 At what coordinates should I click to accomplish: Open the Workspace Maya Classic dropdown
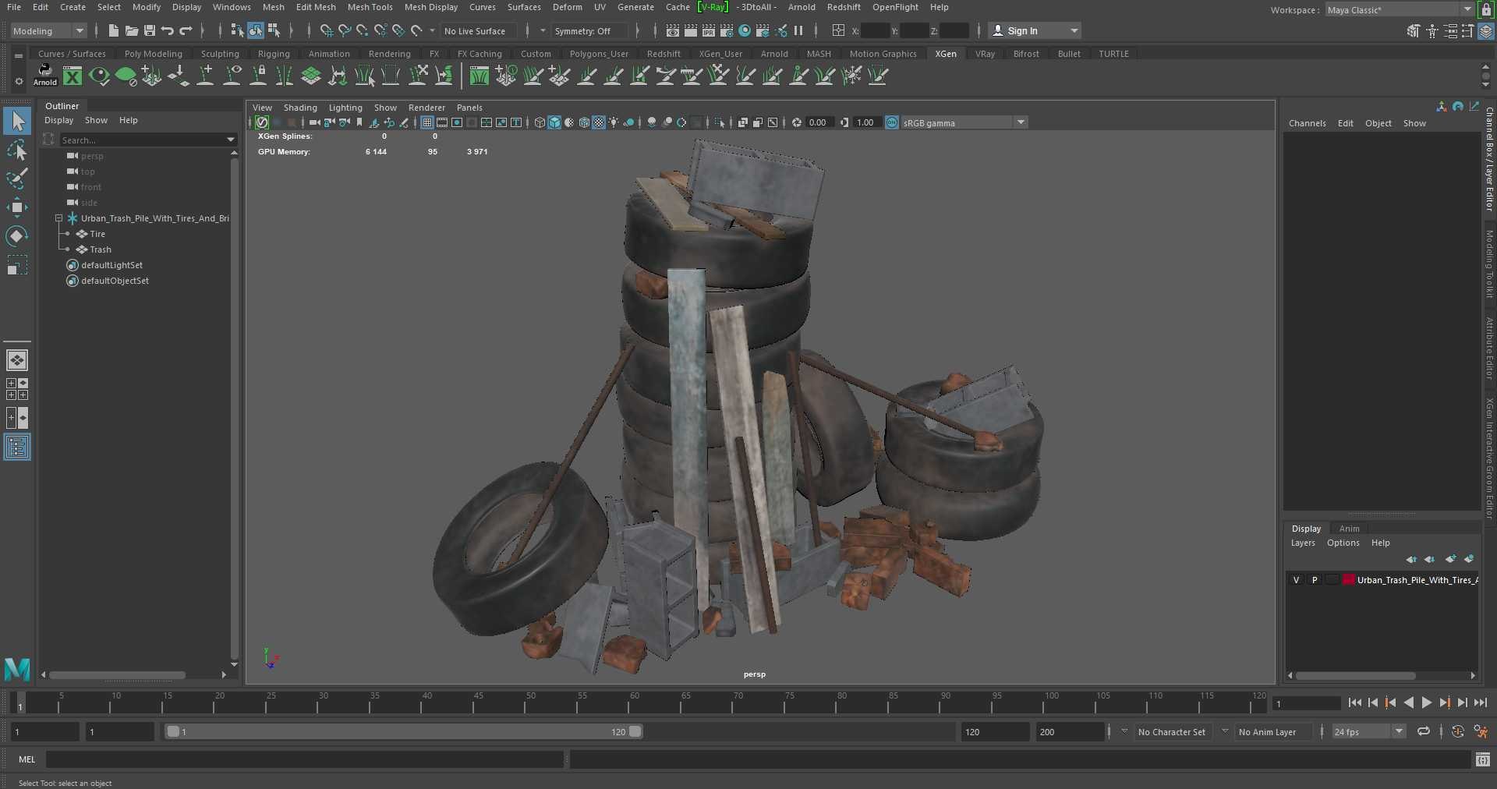click(x=1399, y=9)
